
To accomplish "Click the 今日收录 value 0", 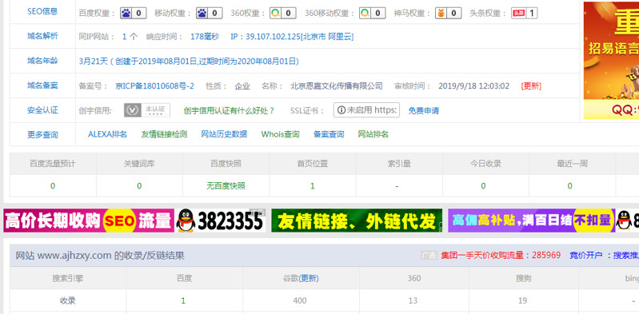I will pos(483,186).
